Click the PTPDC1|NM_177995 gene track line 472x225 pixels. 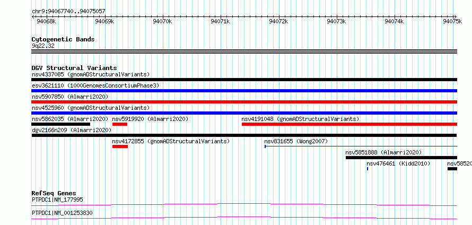[244, 205]
